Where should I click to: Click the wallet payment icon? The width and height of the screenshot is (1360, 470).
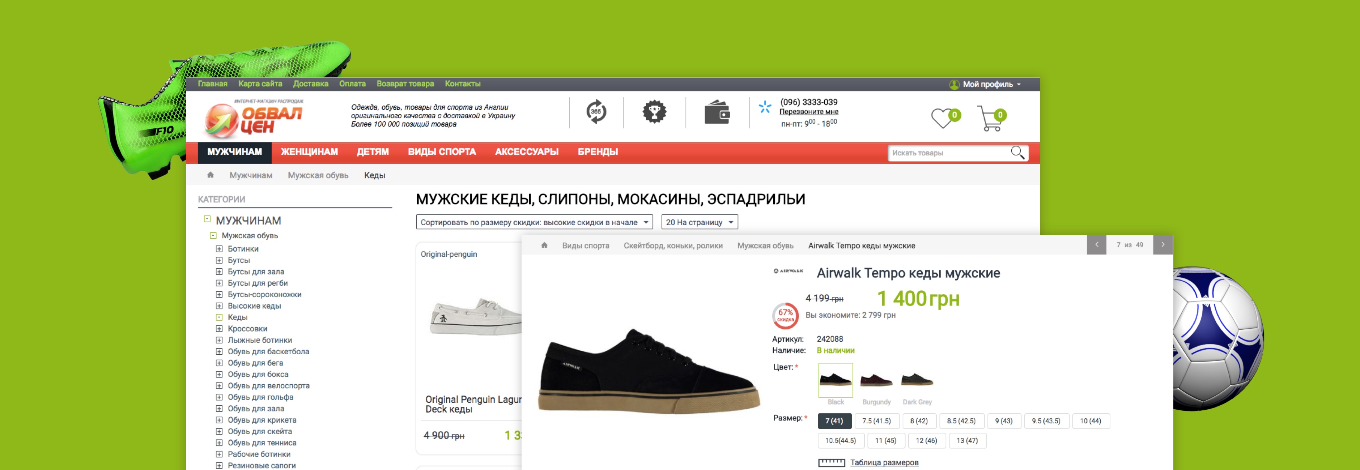717,112
